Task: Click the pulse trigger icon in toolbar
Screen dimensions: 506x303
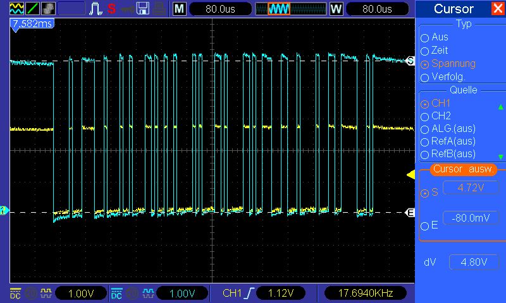Action: 96,9
